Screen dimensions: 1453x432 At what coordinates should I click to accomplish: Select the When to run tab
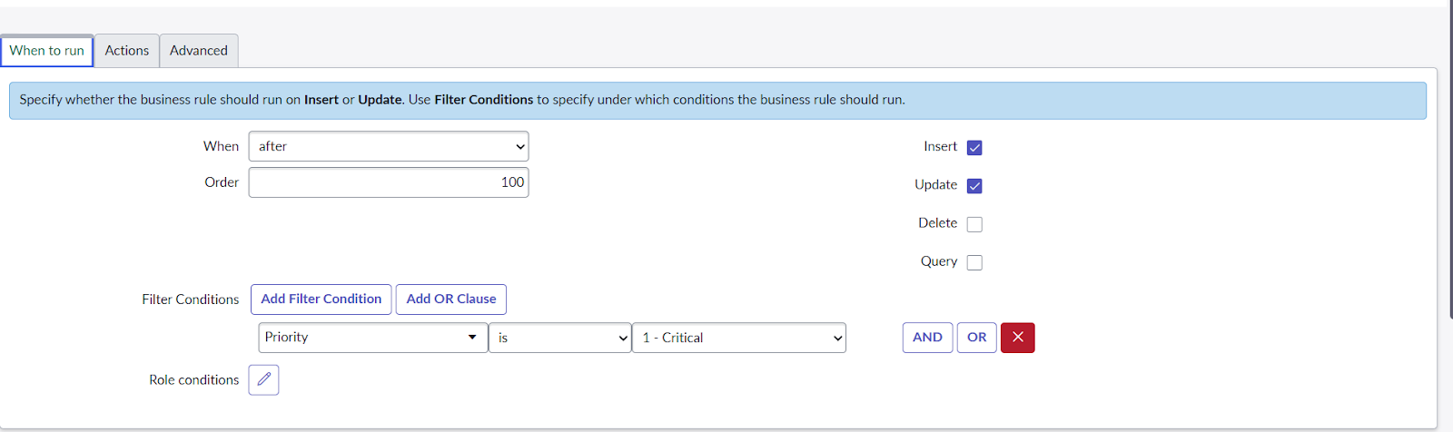tap(47, 51)
